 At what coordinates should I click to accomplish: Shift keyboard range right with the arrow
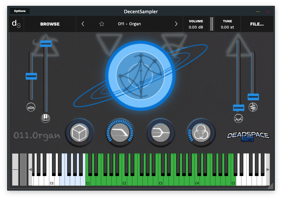pos(268,170)
